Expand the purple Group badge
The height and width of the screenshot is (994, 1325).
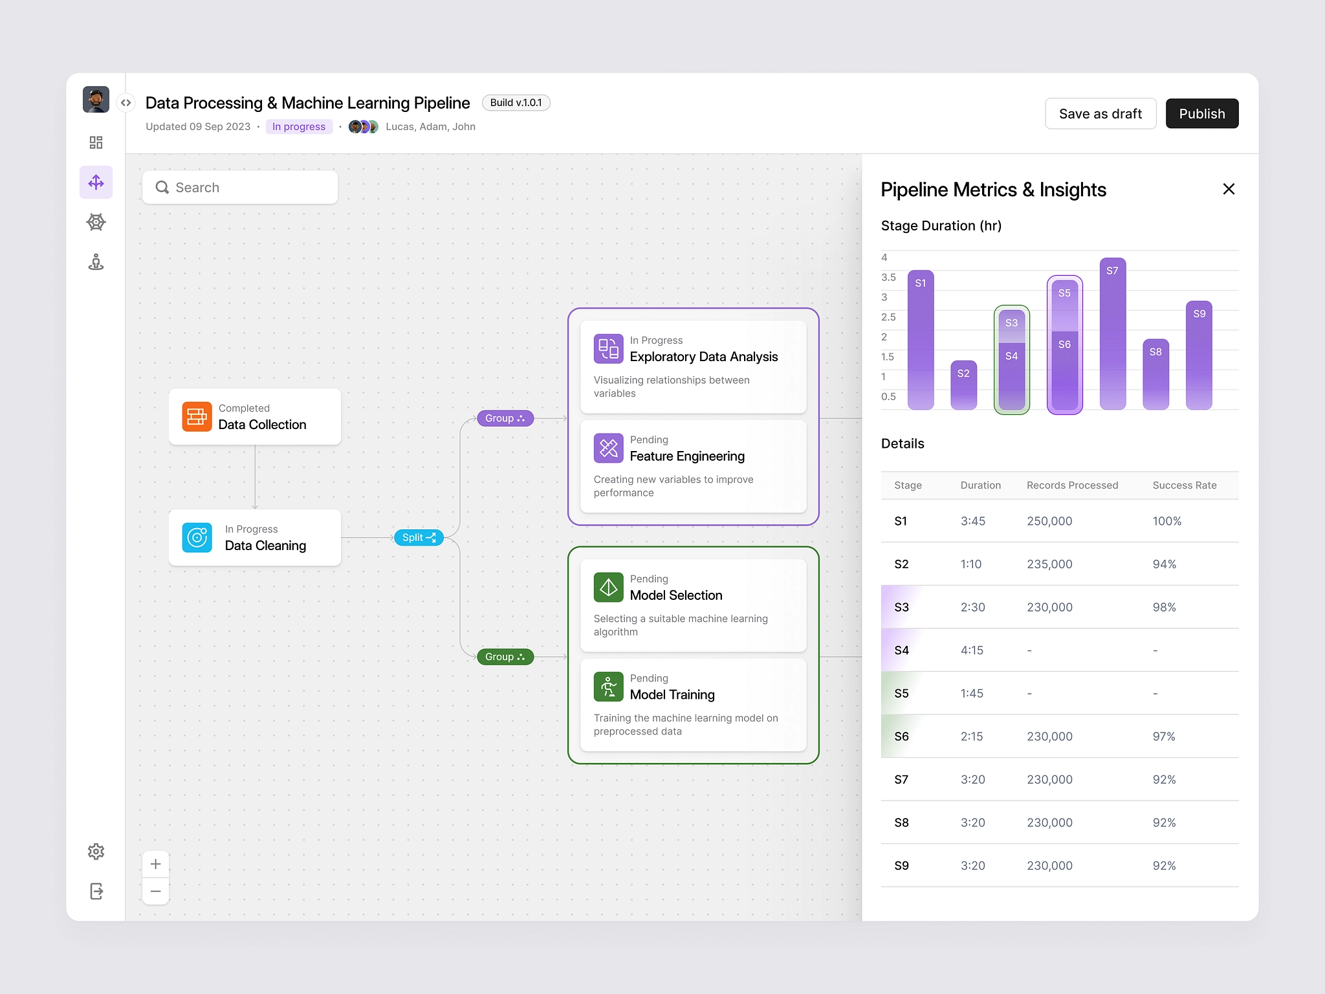[505, 419]
